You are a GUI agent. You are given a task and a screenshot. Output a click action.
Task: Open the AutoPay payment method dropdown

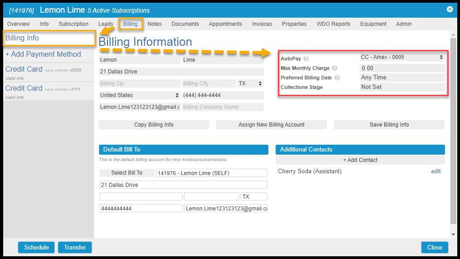(x=401, y=57)
